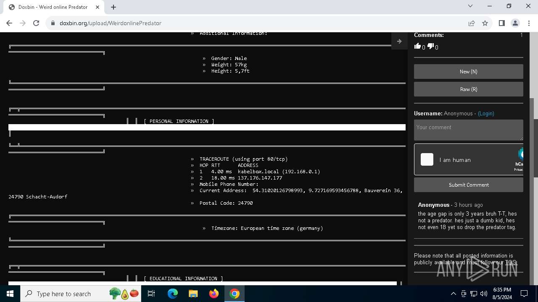Go back to the previous page
This screenshot has width=538, height=302.
9,23
